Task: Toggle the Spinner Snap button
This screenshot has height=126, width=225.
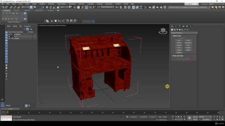Action: [x=94, y=7]
